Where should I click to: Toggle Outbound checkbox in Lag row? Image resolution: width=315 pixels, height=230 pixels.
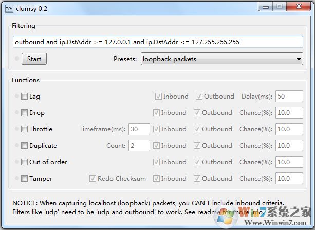click(x=199, y=97)
